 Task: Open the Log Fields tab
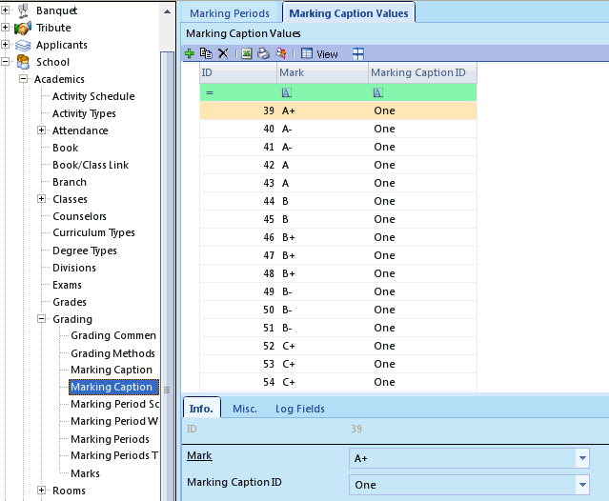[x=300, y=409]
